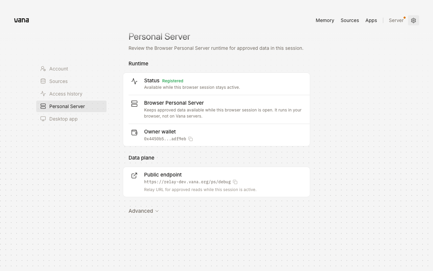Click the Registered status label
Image resolution: width=433 pixels, height=271 pixels.
tap(173, 81)
